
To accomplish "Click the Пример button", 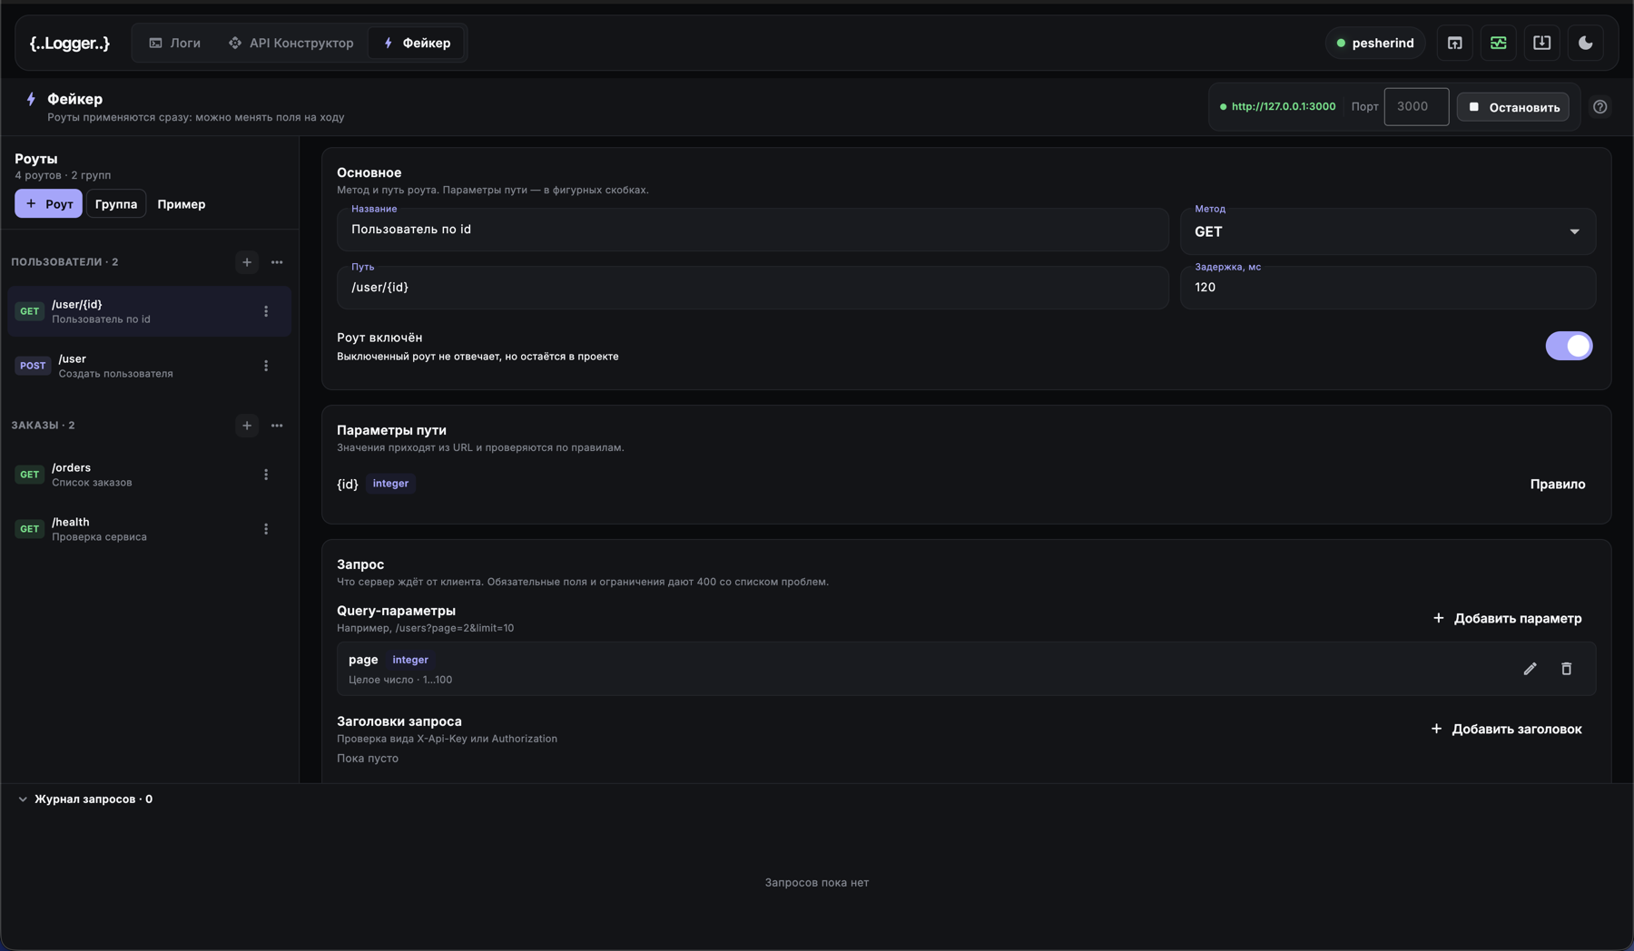I will click(x=182, y=204).
